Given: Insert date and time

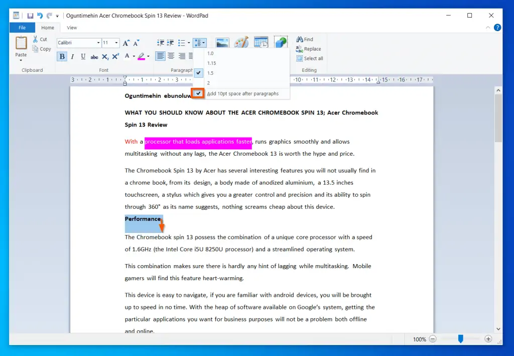Looking at the screenshot, I should click(261, 43).
